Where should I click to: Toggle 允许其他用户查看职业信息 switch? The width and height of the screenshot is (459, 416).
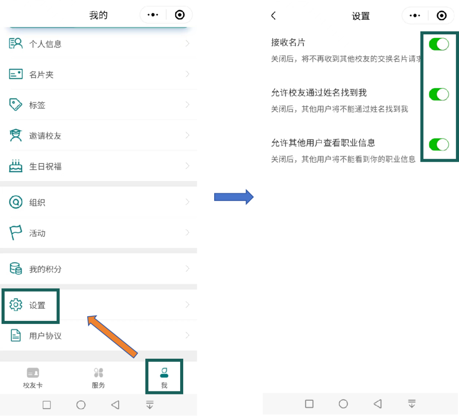point(439,144)
